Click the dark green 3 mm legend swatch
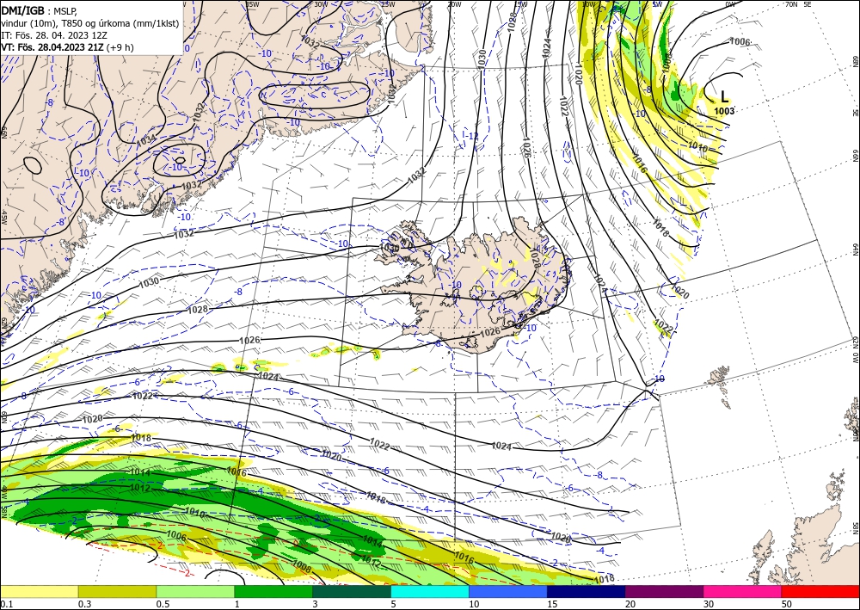This screenshot has height=610, width=860. [352, 591]
